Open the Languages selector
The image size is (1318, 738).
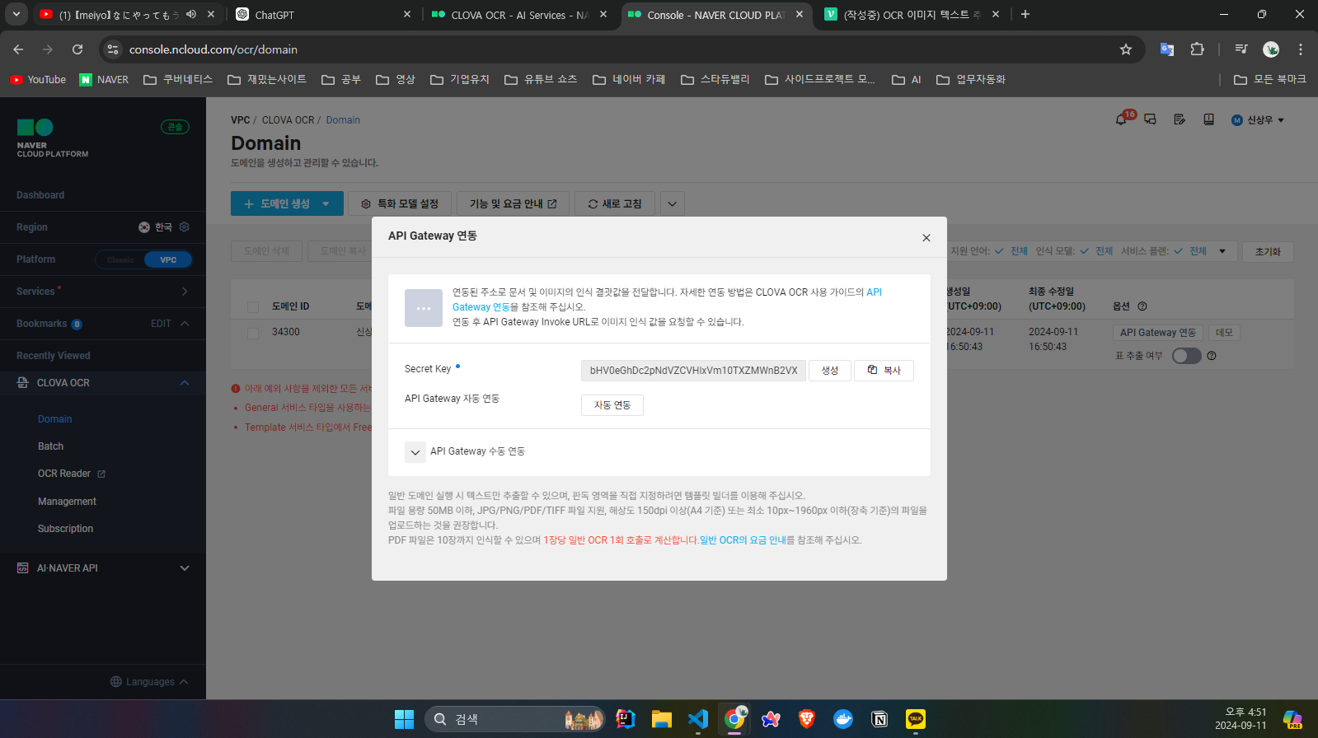pos(149,682)
